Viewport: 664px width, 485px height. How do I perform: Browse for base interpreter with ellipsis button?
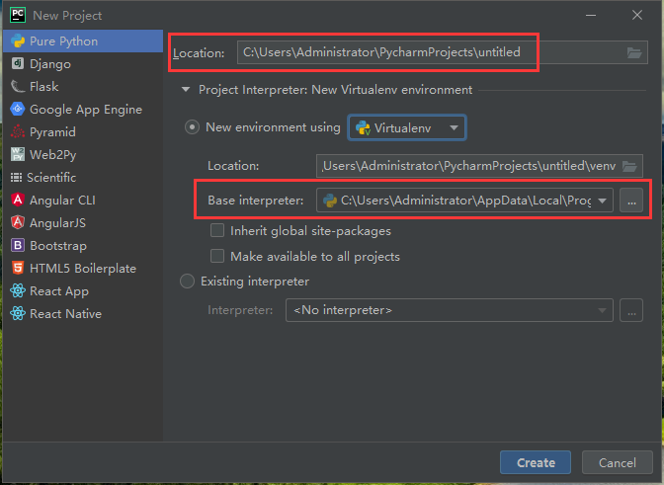coord(631,202)
